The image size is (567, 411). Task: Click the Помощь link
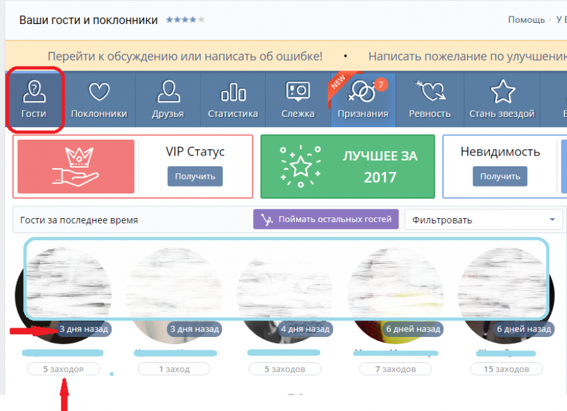tap(526, 20)
